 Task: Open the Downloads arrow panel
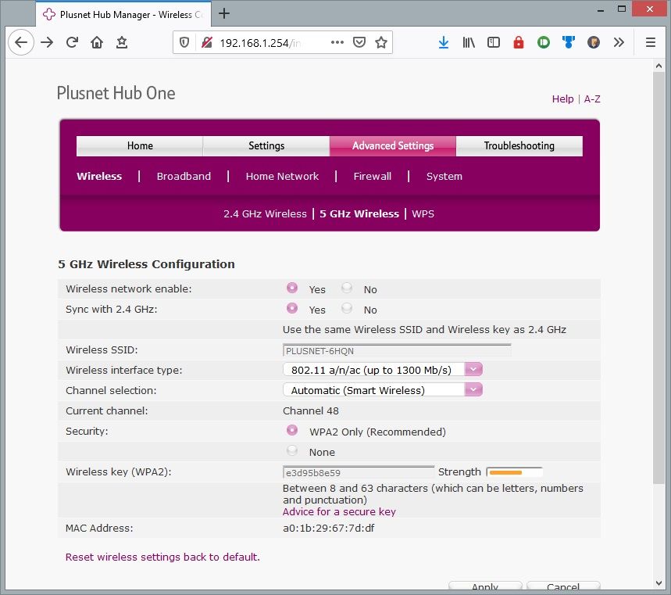click(443, 42)
